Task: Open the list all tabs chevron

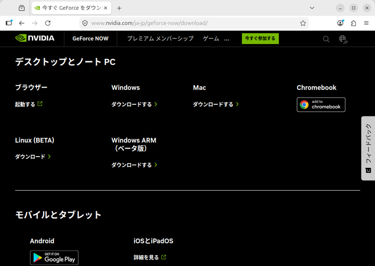Action: click(x=312, y=8)
